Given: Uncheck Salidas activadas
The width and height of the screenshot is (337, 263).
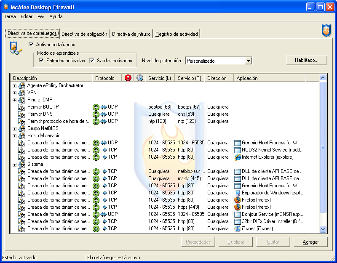Looking at the screenshot, I should pyautogui.click(x=92, y=60).
